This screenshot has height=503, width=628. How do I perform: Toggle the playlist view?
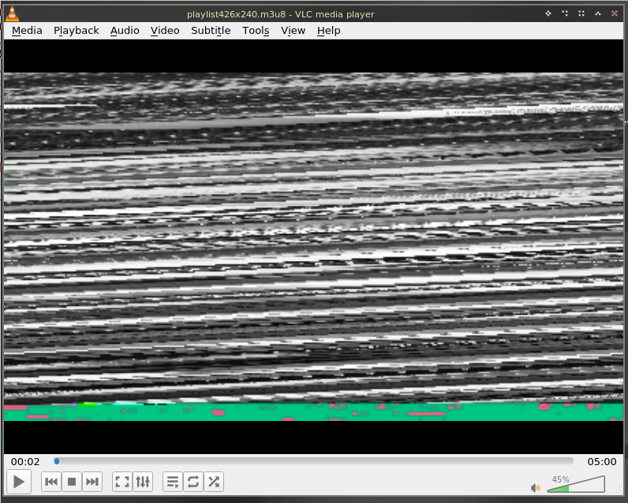pyautogui.click(x=173, y=482)
